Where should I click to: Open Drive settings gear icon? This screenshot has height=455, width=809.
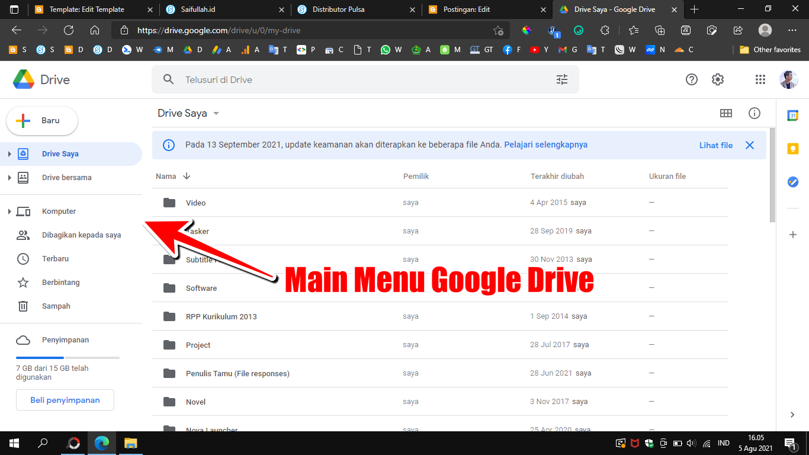coord(718,79)
